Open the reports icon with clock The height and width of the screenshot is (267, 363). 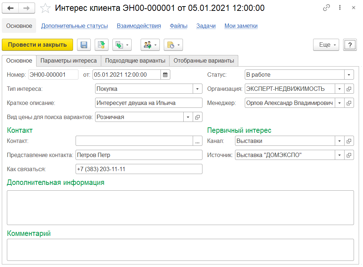click(173, 45)
